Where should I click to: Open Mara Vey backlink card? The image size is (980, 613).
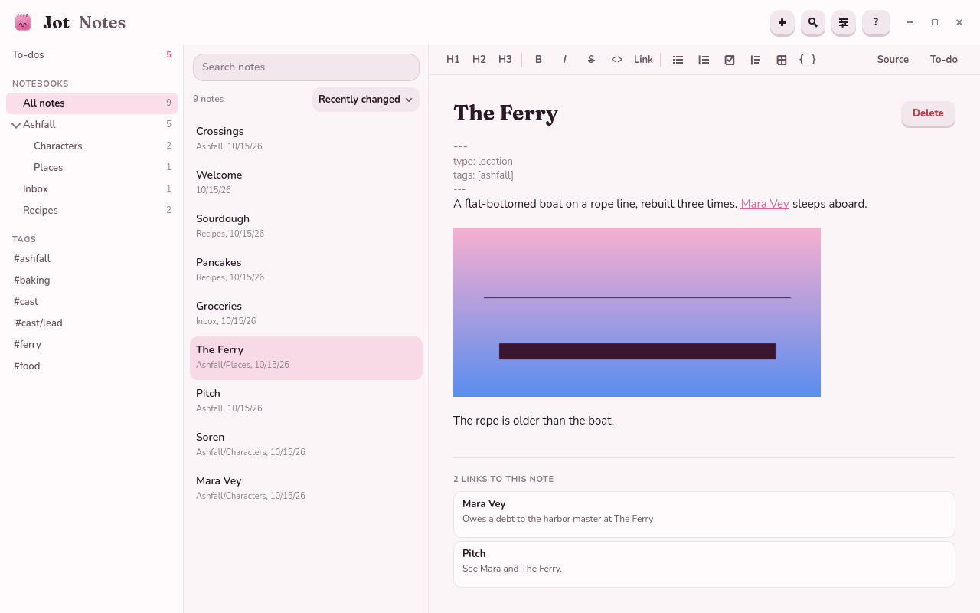tap(704, 514)
